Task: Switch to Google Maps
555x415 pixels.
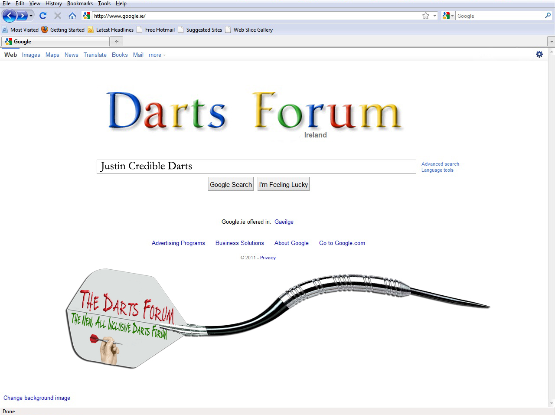Action: [52, 55]
